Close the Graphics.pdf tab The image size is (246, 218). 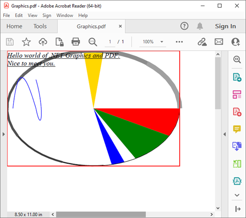pyautogui.click(x=120, y=26)
